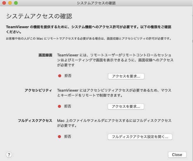This screenshot has width=193, height=161.
Task: Click 拒否 status text under フルディスクアクセス
Action: click(x=68, y=136)
